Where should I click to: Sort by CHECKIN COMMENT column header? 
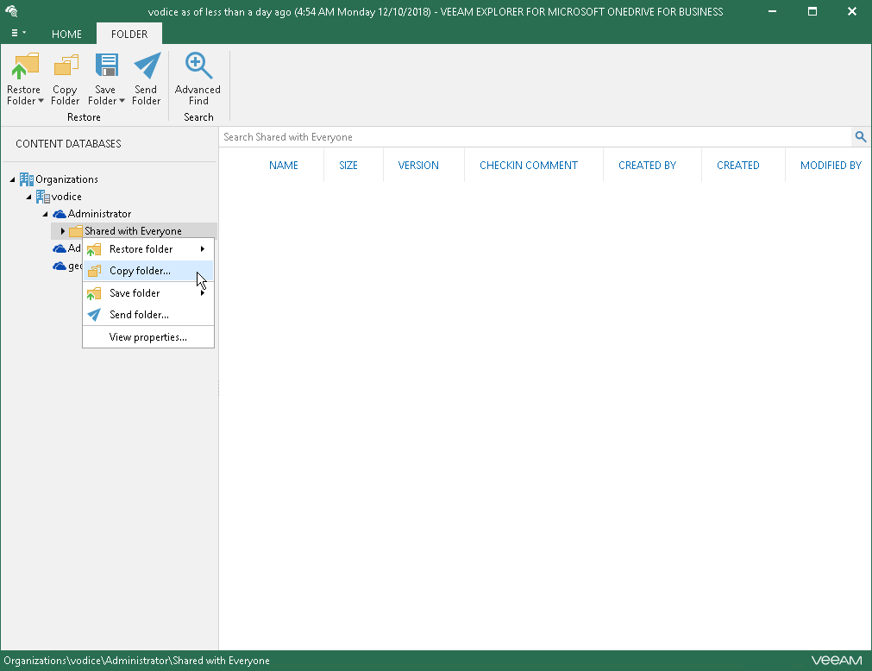point(529,165)
